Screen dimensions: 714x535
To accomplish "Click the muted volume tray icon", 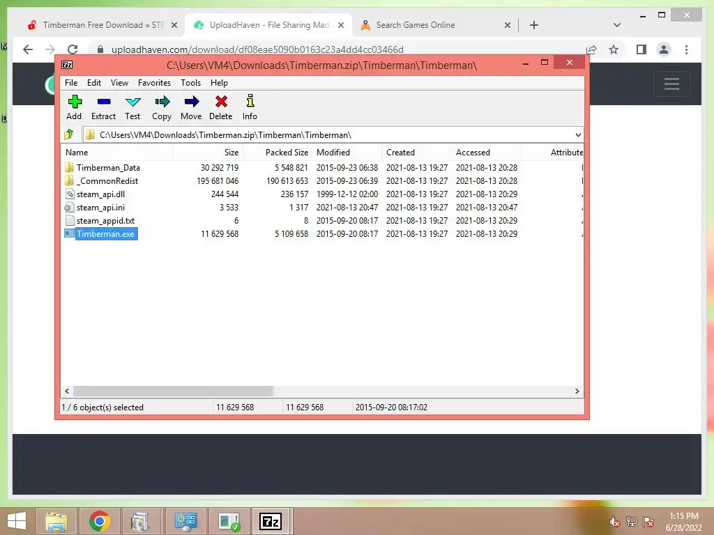I will click(614, 522).
